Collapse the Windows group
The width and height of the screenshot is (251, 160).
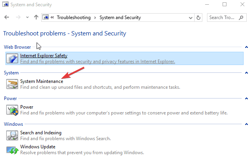tap(246, 124)
